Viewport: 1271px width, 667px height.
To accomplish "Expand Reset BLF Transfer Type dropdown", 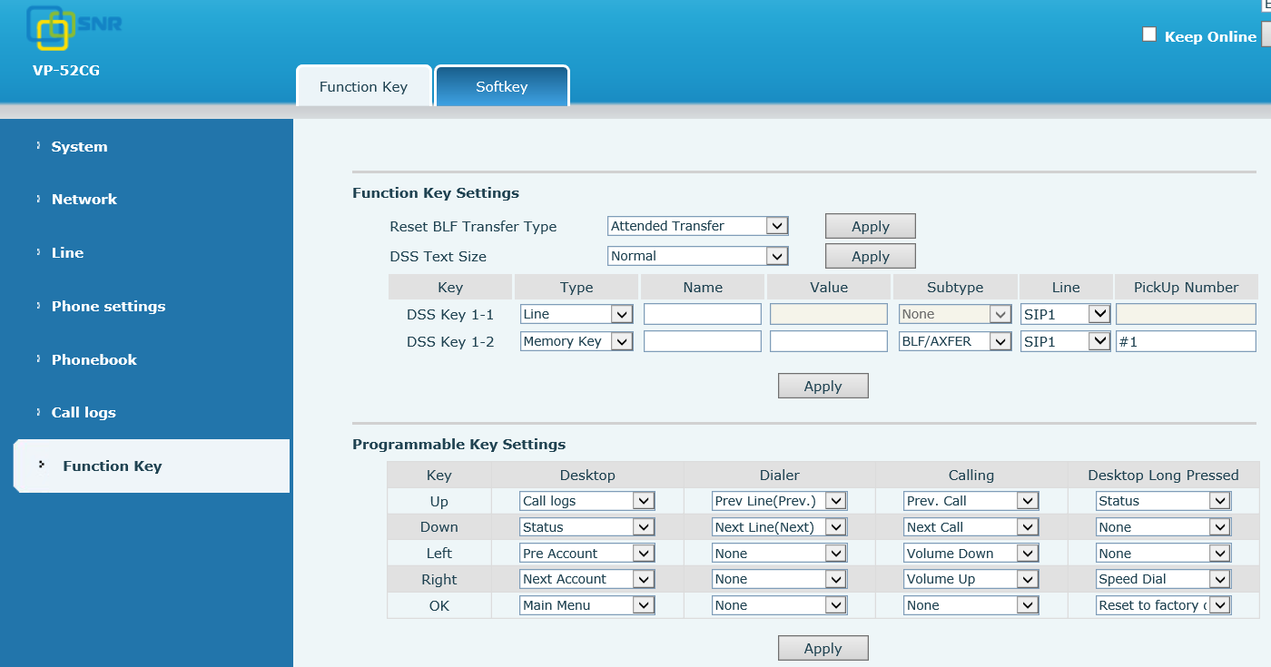I will point(697,226).
